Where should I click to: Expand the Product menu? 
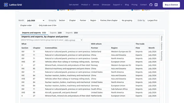click(x=86, y=5)
